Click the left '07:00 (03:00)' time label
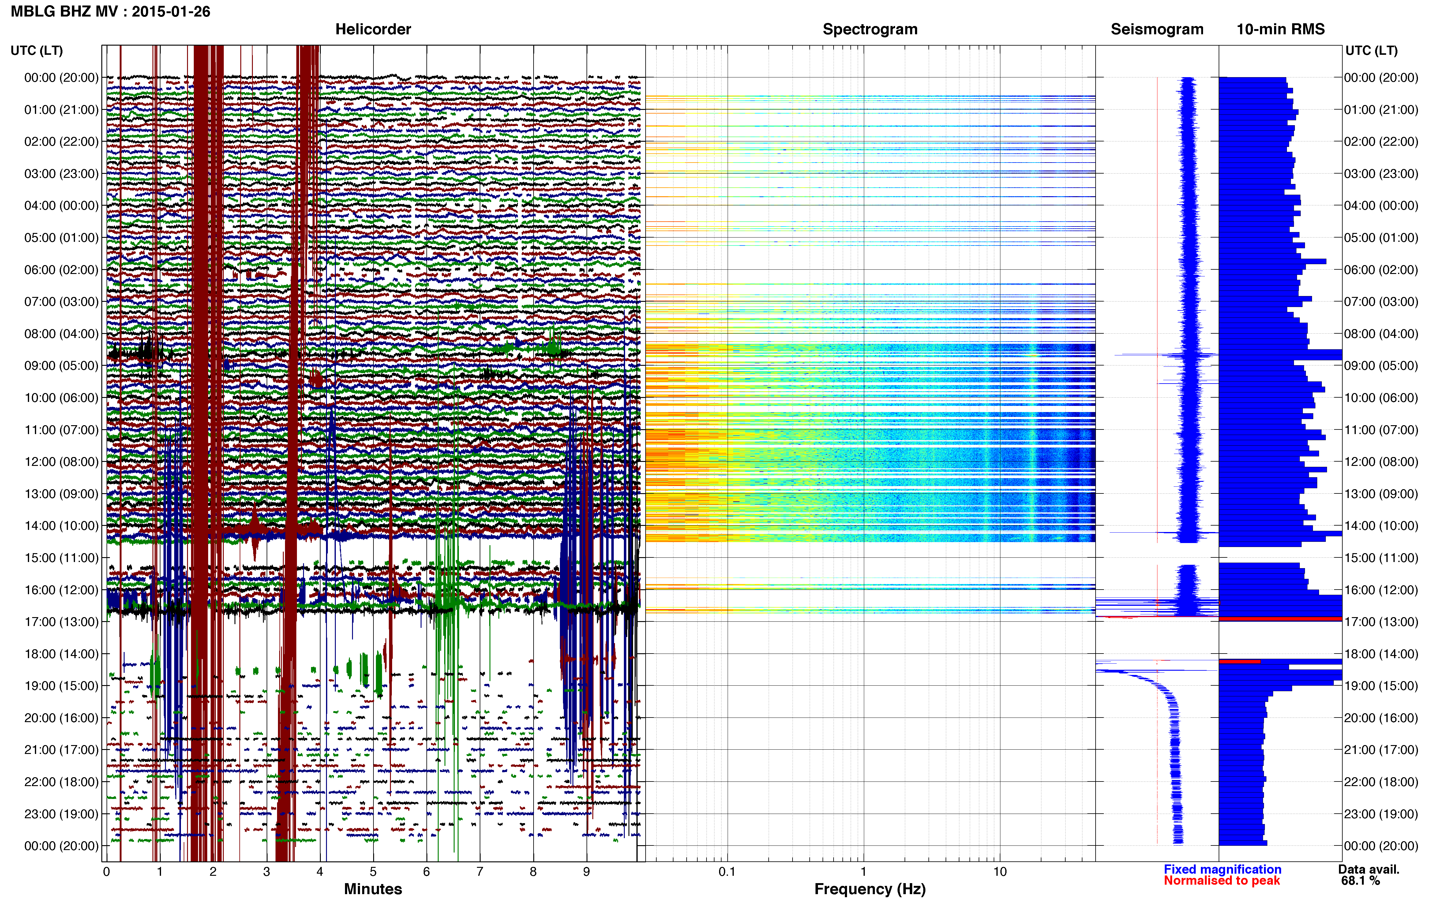The width and height of the screenshot is (1451, 907). point(61,302)
